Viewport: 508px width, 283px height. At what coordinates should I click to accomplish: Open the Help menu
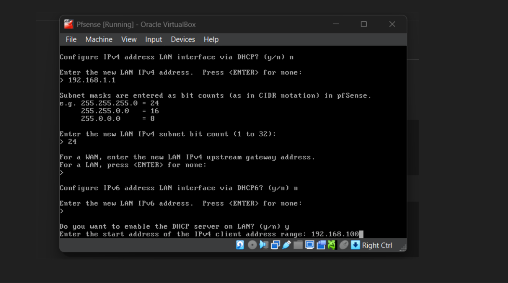tap(211, 39)
